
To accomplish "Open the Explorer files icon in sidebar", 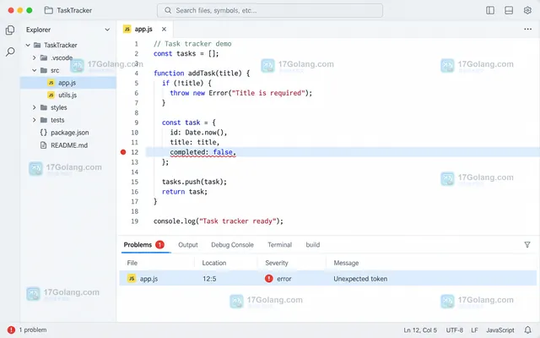I will coord(10,30).
